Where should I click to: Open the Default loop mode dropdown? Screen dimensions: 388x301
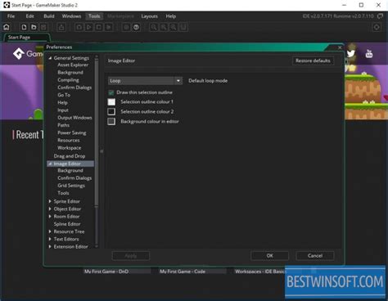click(x=145, y=81)
